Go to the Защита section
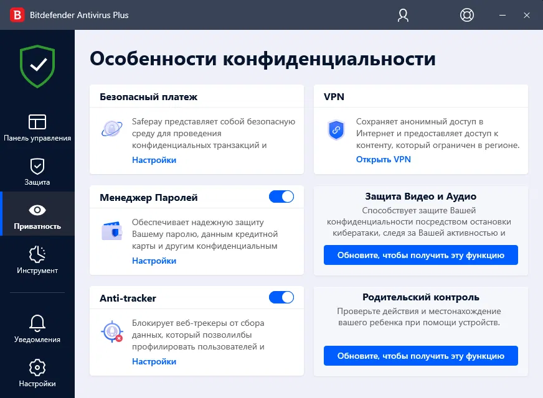 [x=37, y=172]
